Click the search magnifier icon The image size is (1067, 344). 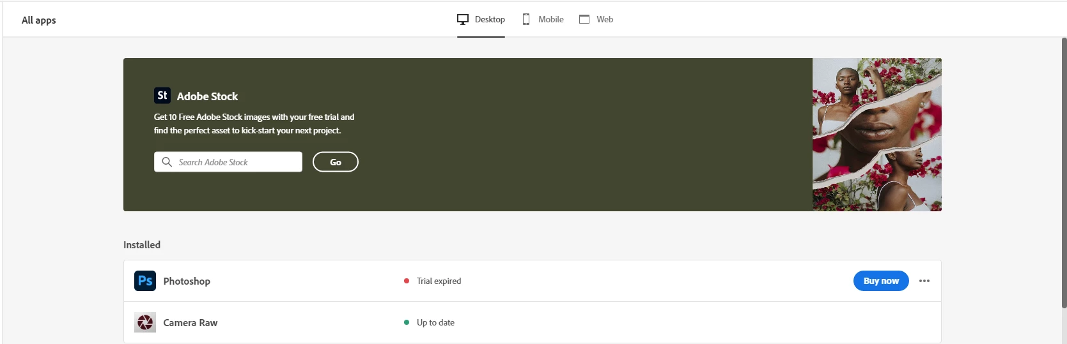coord(167,162)
